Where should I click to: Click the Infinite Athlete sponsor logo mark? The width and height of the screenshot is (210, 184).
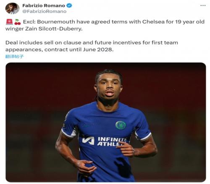tap(88, 141)
